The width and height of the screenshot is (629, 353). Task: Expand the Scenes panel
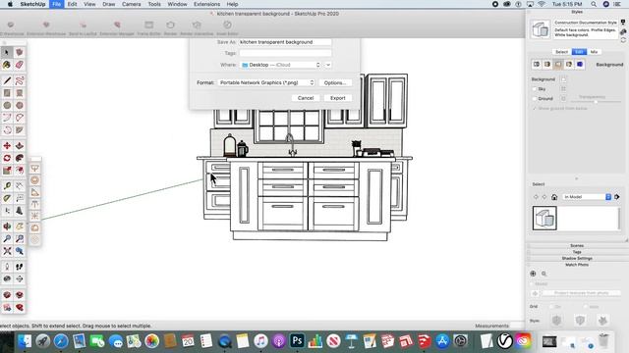577,246
